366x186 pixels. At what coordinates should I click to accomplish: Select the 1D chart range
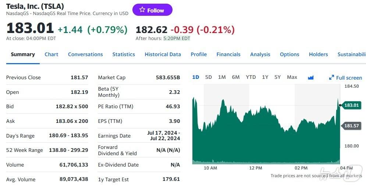pos(196,77)
